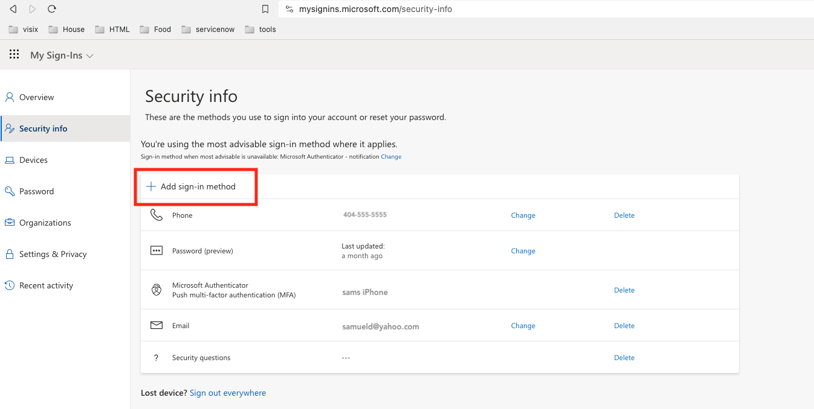
Task: Click the samueld@yahoo.com email text
Action: pos(381,326)
